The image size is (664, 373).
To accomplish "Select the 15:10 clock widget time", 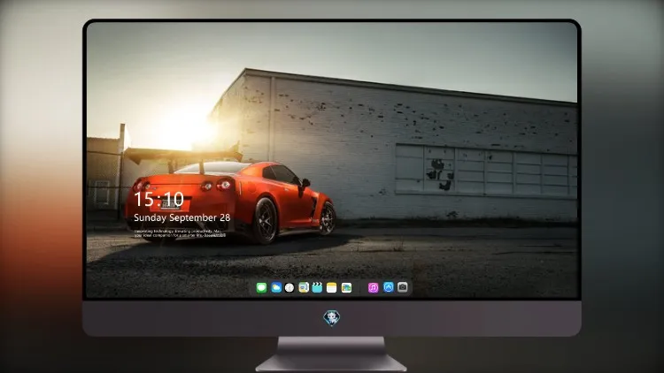I will click(158, 199).
